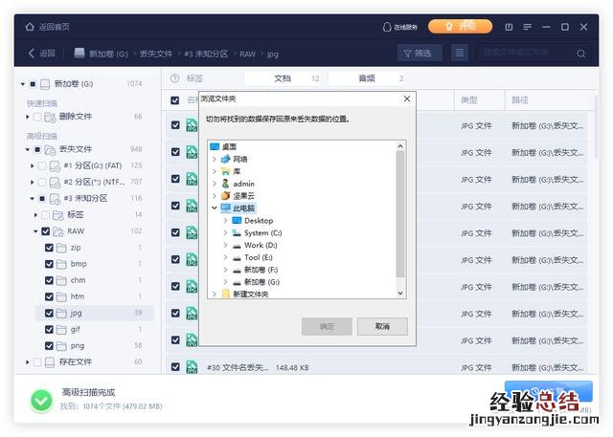This screenshot has width=613, height=437.
Task: Expand the 网络 node in folder tree
Action: click(215, 159)
